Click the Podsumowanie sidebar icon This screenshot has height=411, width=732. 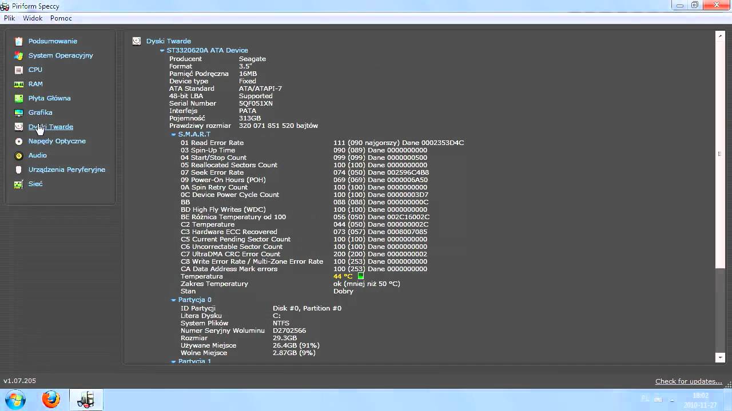click(x=19, y=41)
